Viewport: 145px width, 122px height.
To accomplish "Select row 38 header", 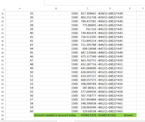I will point(3,14).
